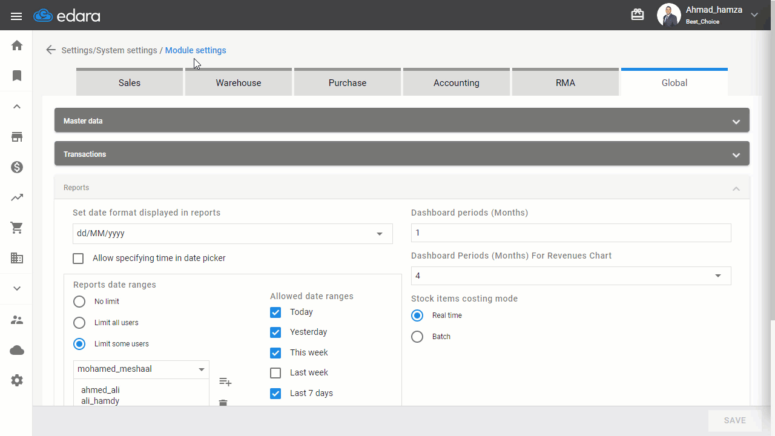Select ahmed_ali in users list
Screen dimensions: 775x436
pos(101,390)
